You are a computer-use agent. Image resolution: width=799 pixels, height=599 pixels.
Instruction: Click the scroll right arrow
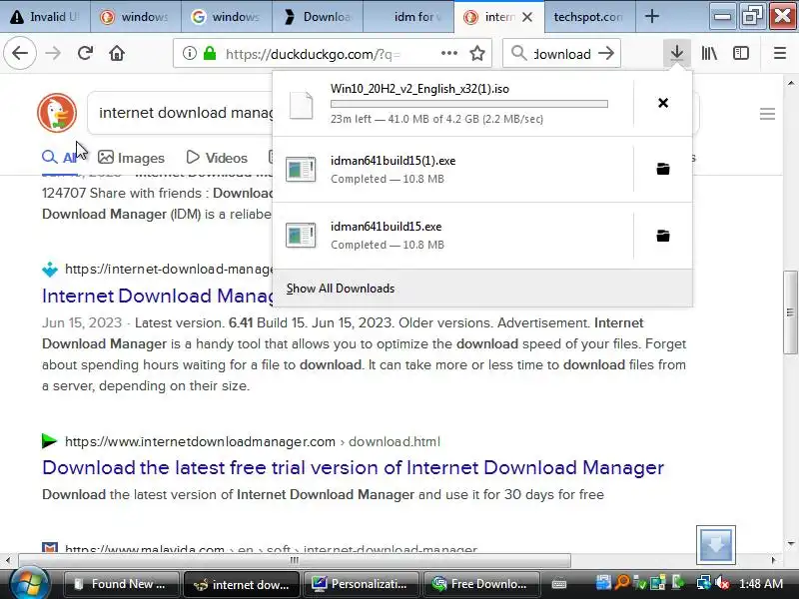tap(773, 560)
